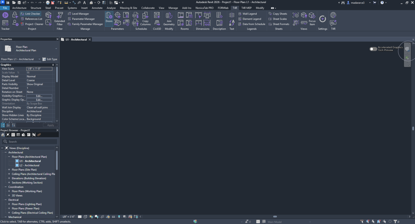Click the purple play Tracker icon

pyautogui.click(x=5, y=15)
